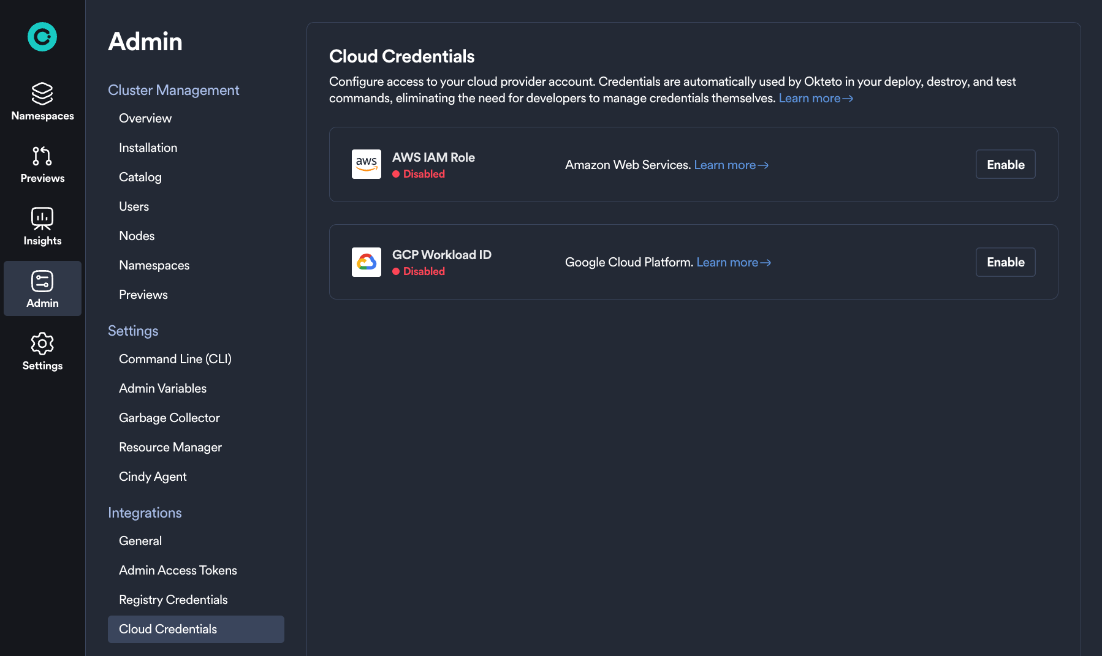Enable the AWS IAM Role integration

1005,164
